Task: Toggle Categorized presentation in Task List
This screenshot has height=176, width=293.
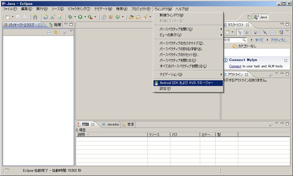Action: pyautogui.click(x=240, y=32)
